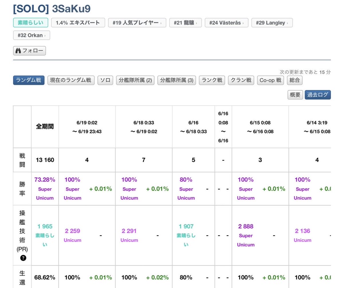
Task: Click the 勝率 row label
Action: (22, 189)
